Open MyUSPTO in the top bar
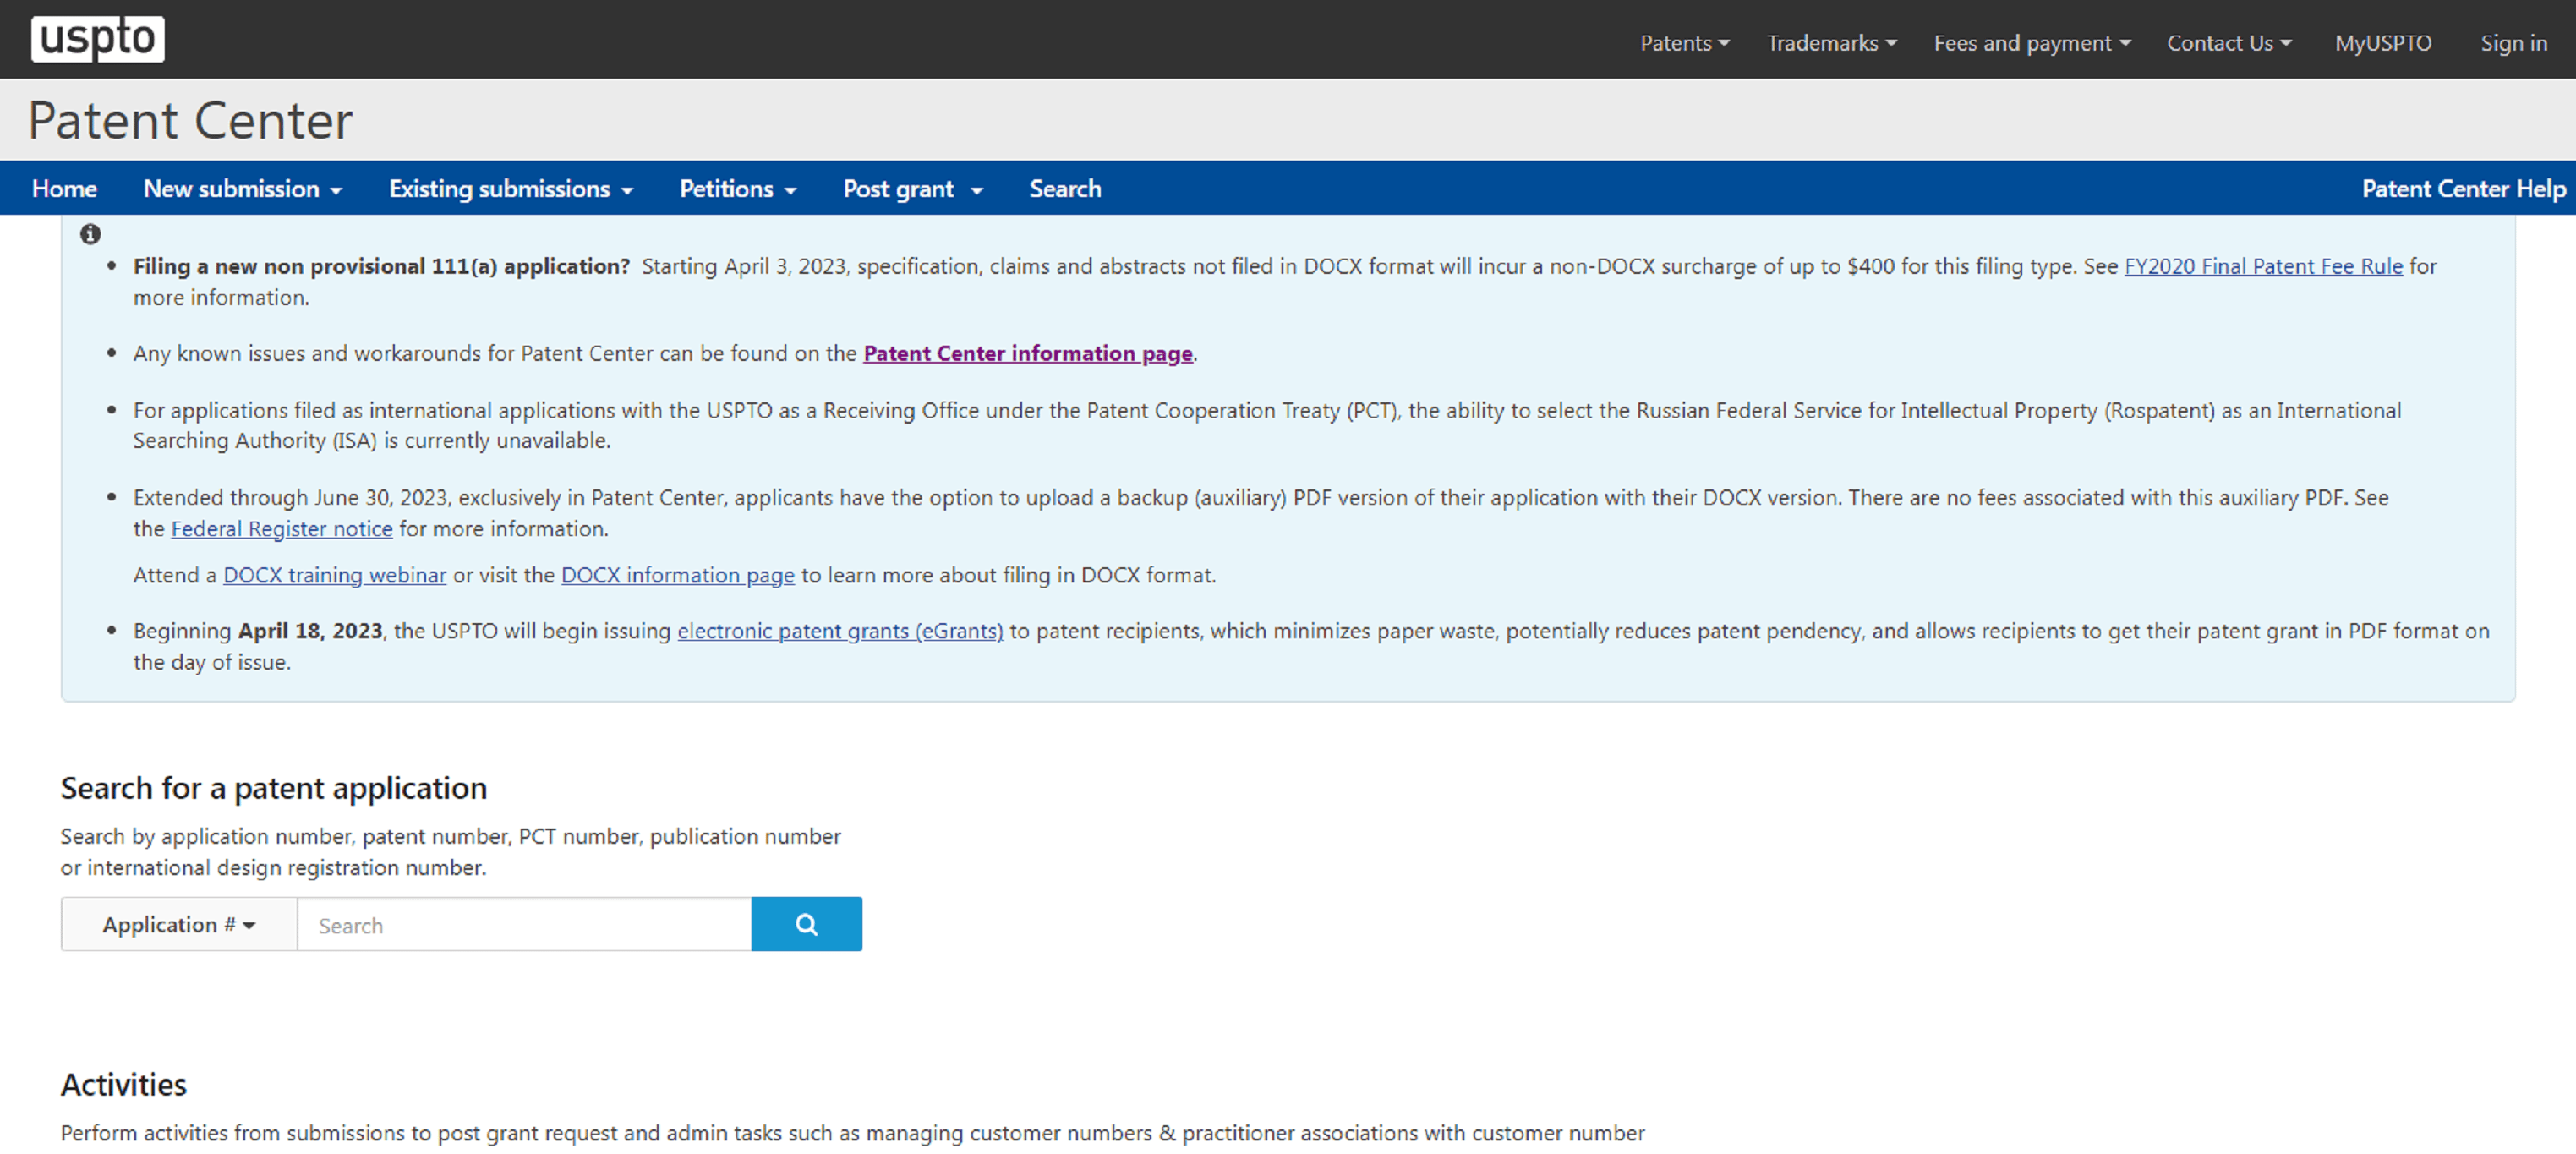 coord(2383,43)
